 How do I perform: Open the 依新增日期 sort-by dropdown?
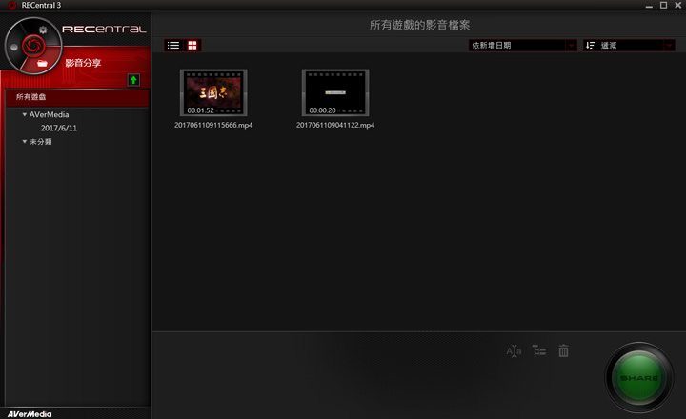pyautogui.click(x=522, y=45)
